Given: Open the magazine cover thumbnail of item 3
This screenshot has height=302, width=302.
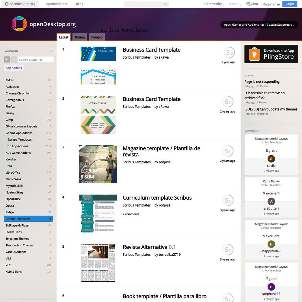Looking at the screenshot, I should (98, 164).
